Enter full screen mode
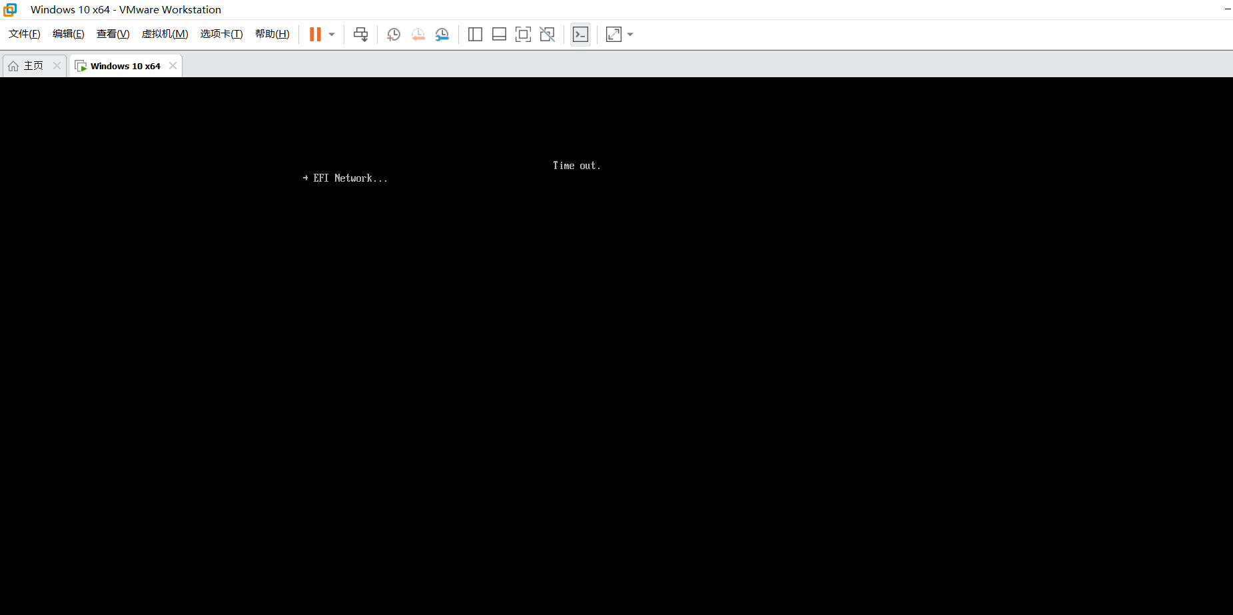The image size is (1233, 615). pyautogui.click(x=523, y=35)
